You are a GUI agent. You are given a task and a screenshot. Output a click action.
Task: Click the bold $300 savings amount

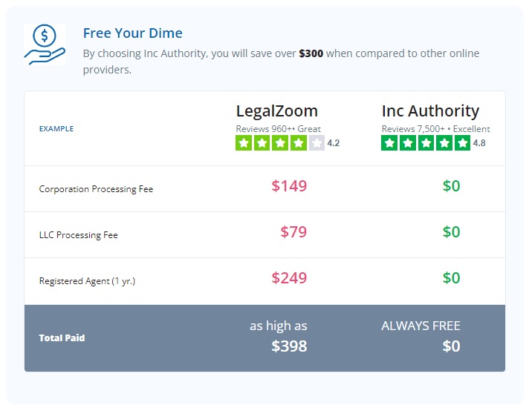tap(311, 53)
